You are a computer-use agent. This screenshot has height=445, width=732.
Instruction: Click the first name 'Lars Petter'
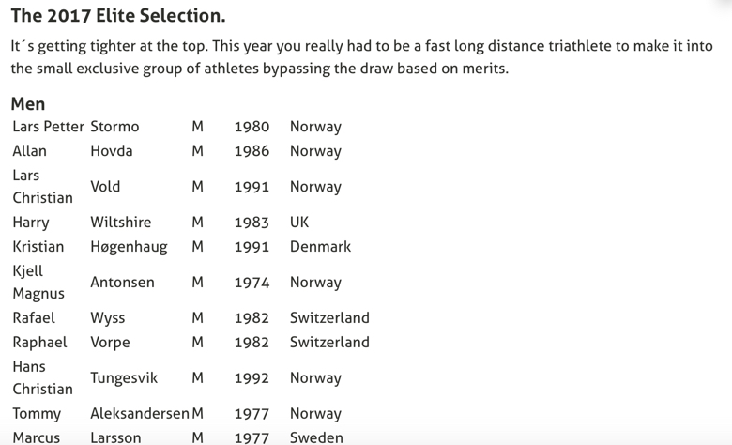49,127
